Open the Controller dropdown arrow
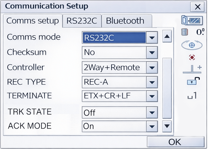This screenshot has width=210, height=149. click(152, 67)
